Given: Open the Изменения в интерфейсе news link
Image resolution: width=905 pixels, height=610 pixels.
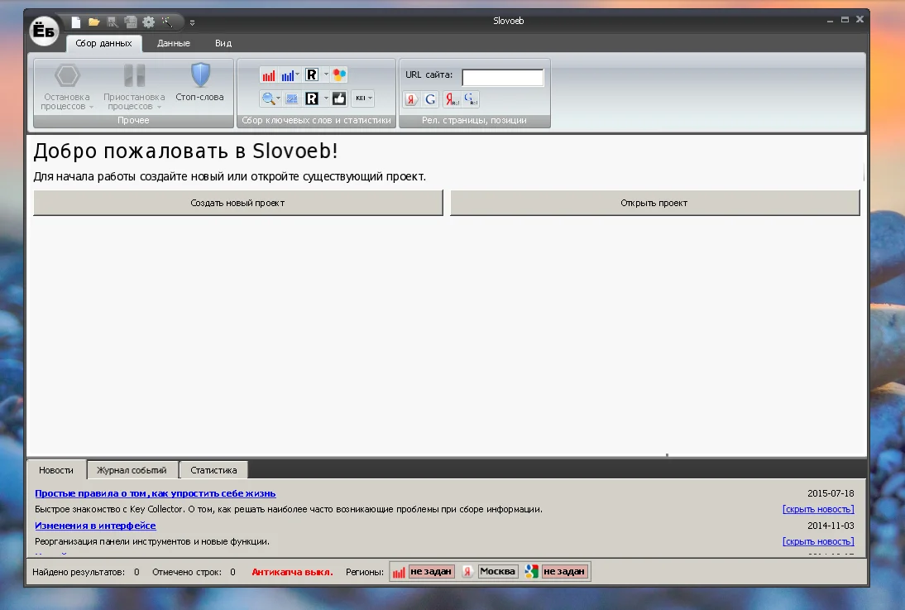Looking at the screenshot, I should [x=95, y=526].
